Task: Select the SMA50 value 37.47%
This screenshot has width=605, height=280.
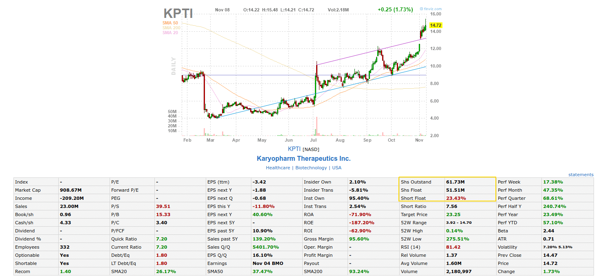Action: (262, 271)
